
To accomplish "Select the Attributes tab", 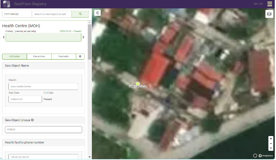I will tap(14, 57).
